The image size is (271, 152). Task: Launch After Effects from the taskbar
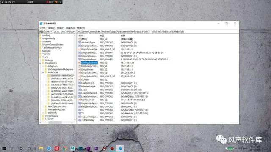tap(97, 148)
